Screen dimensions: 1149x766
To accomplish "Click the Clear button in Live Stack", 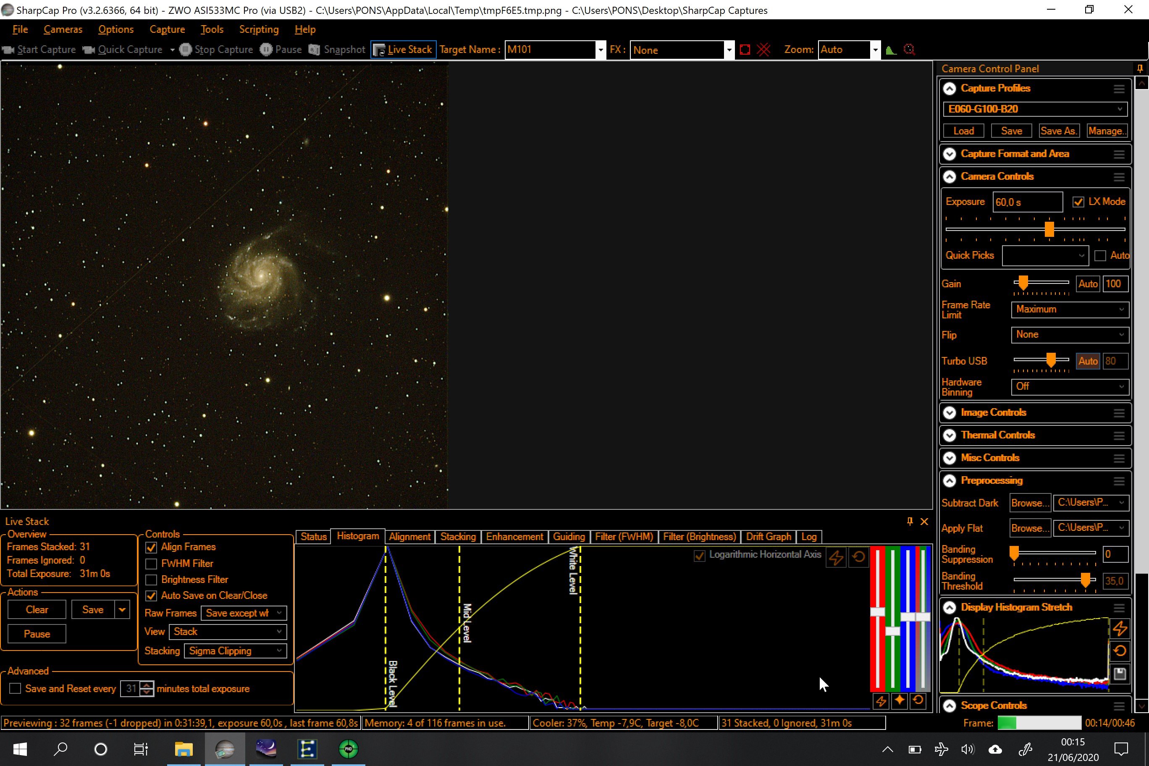I will pos(37,610).
